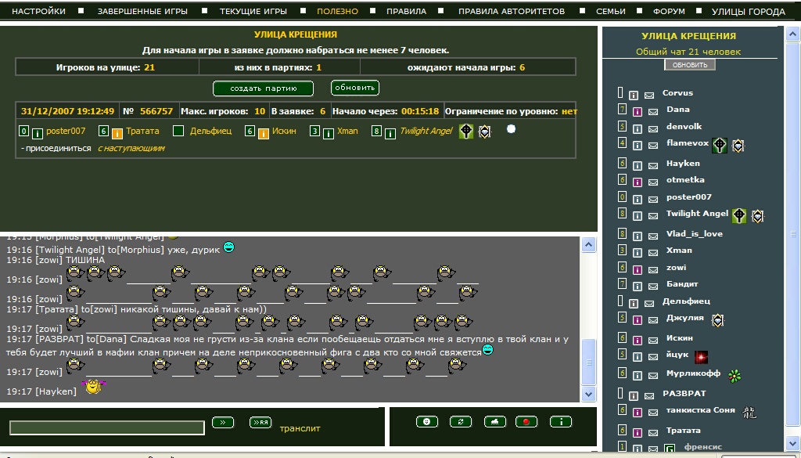Image resolution: width=801 pixels, height=458 pixels.
Task: Click the создать партию button
Action: pos(263,88)
